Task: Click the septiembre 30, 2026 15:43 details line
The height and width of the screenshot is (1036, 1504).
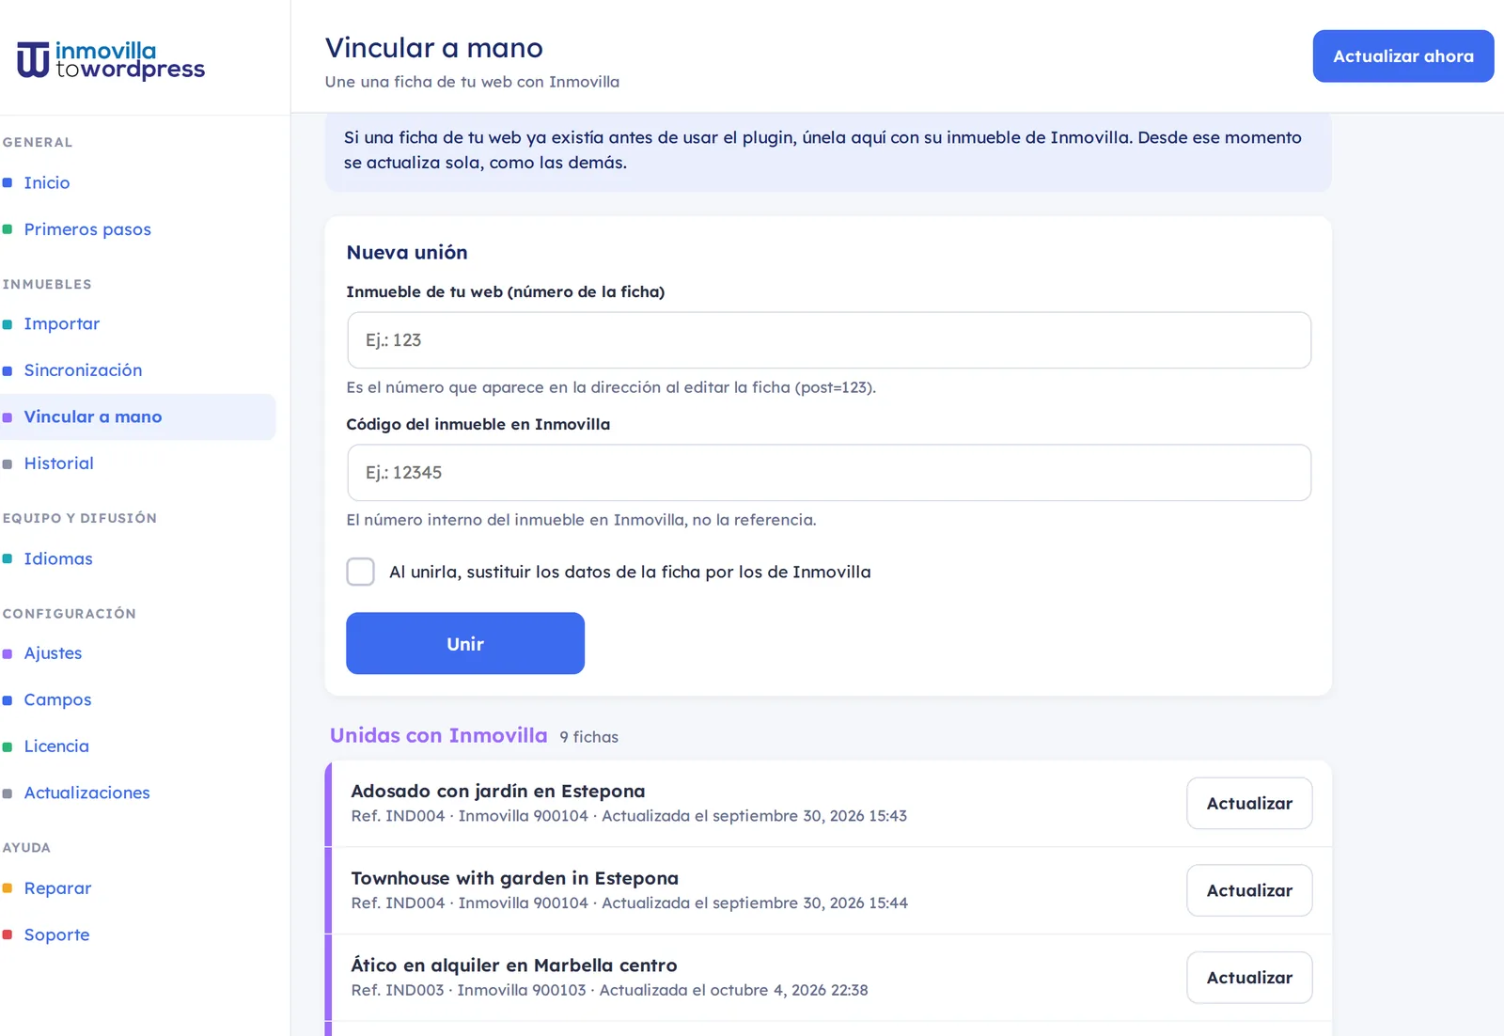Action: tap(629, 816)
